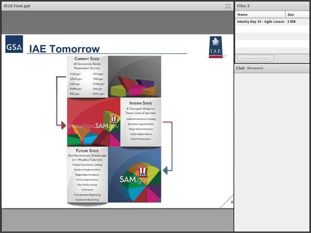Click the CPARS.gov entry

[76, 79]
